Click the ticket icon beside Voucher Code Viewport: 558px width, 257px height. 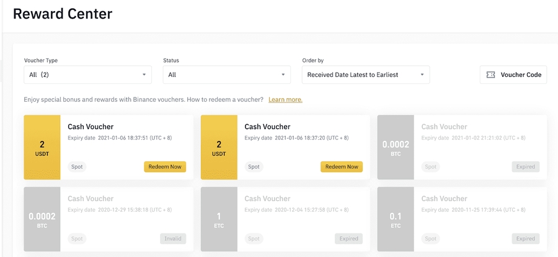pyautogui.click(x=491, y=74)
